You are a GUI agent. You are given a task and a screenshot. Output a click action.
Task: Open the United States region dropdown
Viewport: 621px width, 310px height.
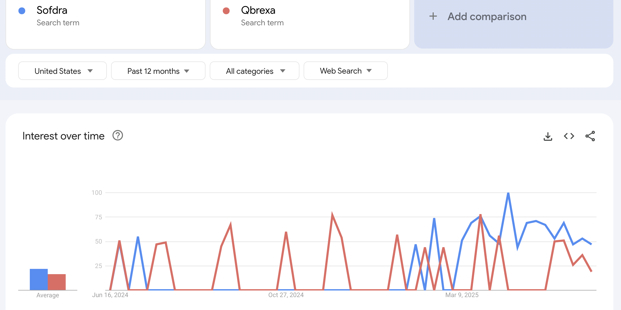(63, 71)
